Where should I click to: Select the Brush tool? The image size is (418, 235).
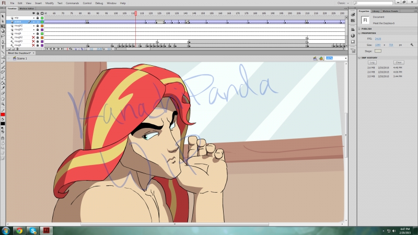(3, 67)
